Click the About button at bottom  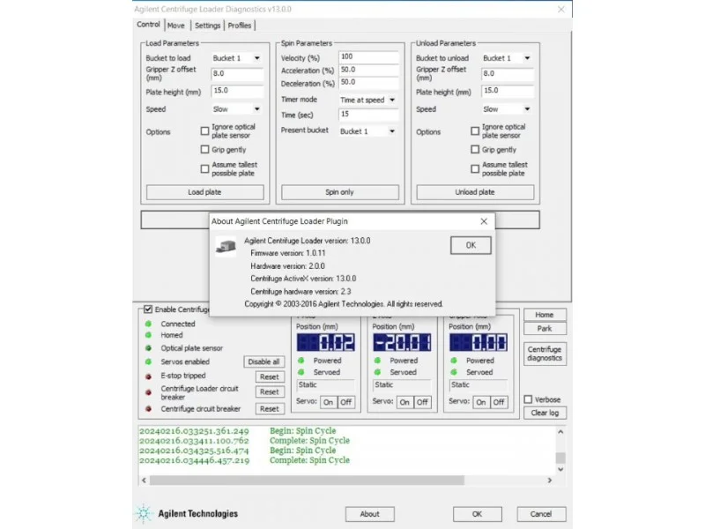369,514
